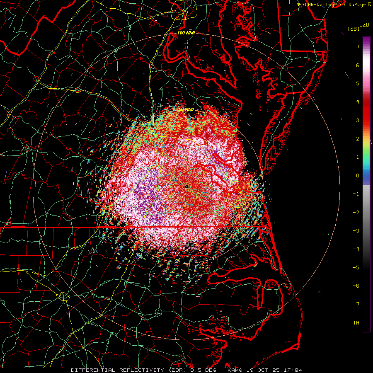Image resolution: width=373 pixels, height=373 pixels.
Task: Click the Differential Reflectivity product title caption
Action: pyautogui.click(x=186, y=370)
